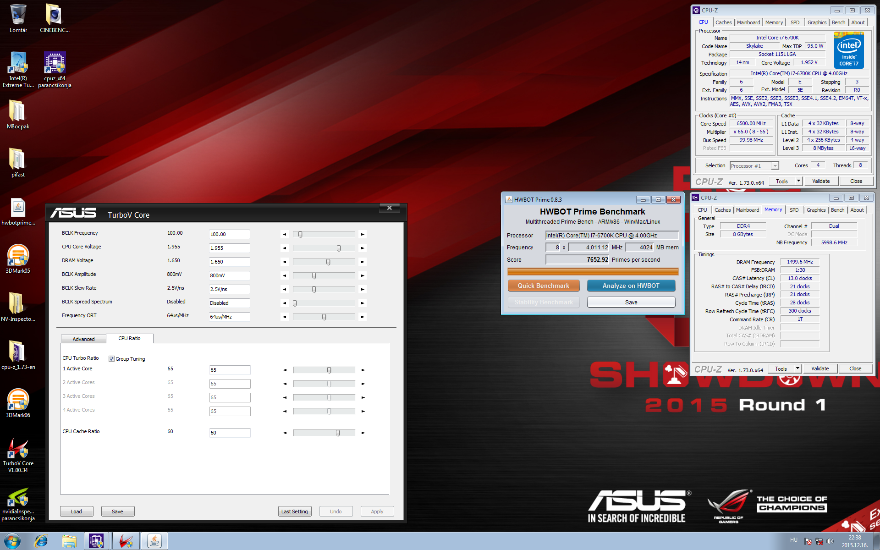This screenshot has height=550, width=880.
Task: Open the About tab in Memory CPU-Z window
Action: [857, 210]
